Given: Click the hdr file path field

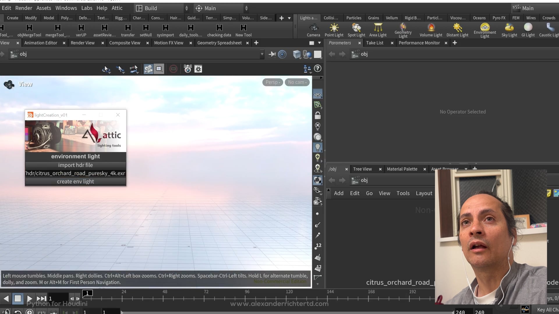Looking at the screenshot, I should coord(75,173).
